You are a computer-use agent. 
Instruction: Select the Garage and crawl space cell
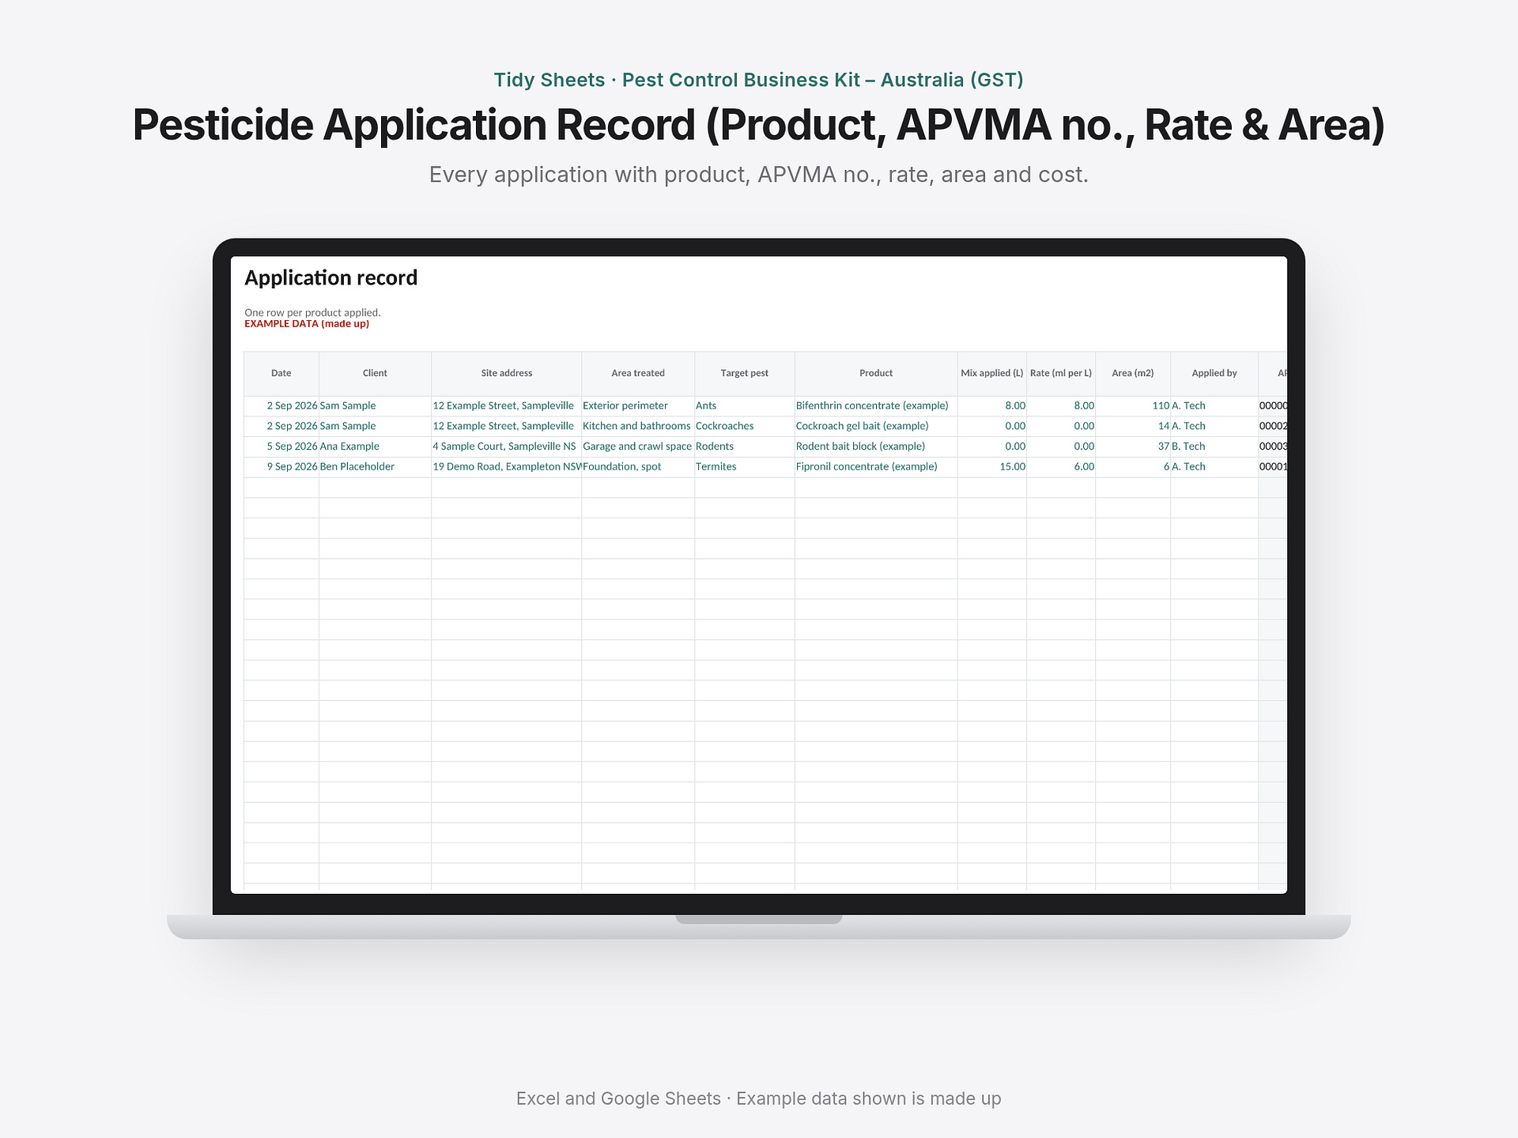(638, 447)
